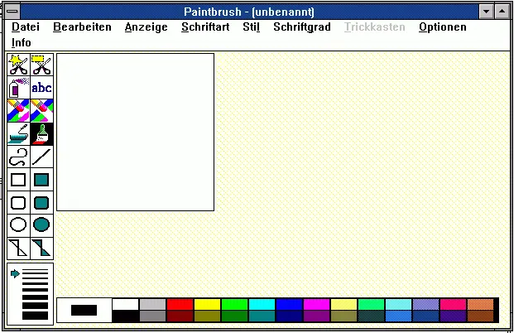The image size is (514, 333).
Task: Pick the teal swatch below cyan
Action: click(262, 316)
